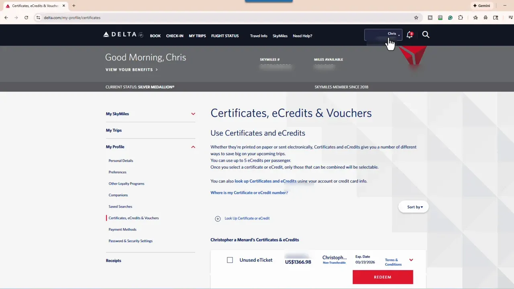Open the site search magnifier
Viewport: 514px width, 289px height.
coord(426,35)
